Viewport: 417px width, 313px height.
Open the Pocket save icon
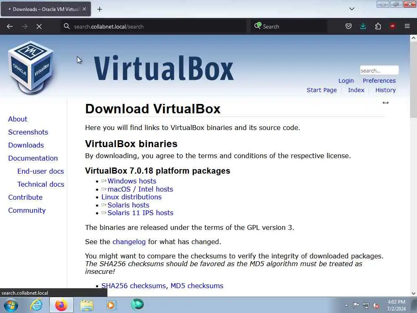(349, 26)
